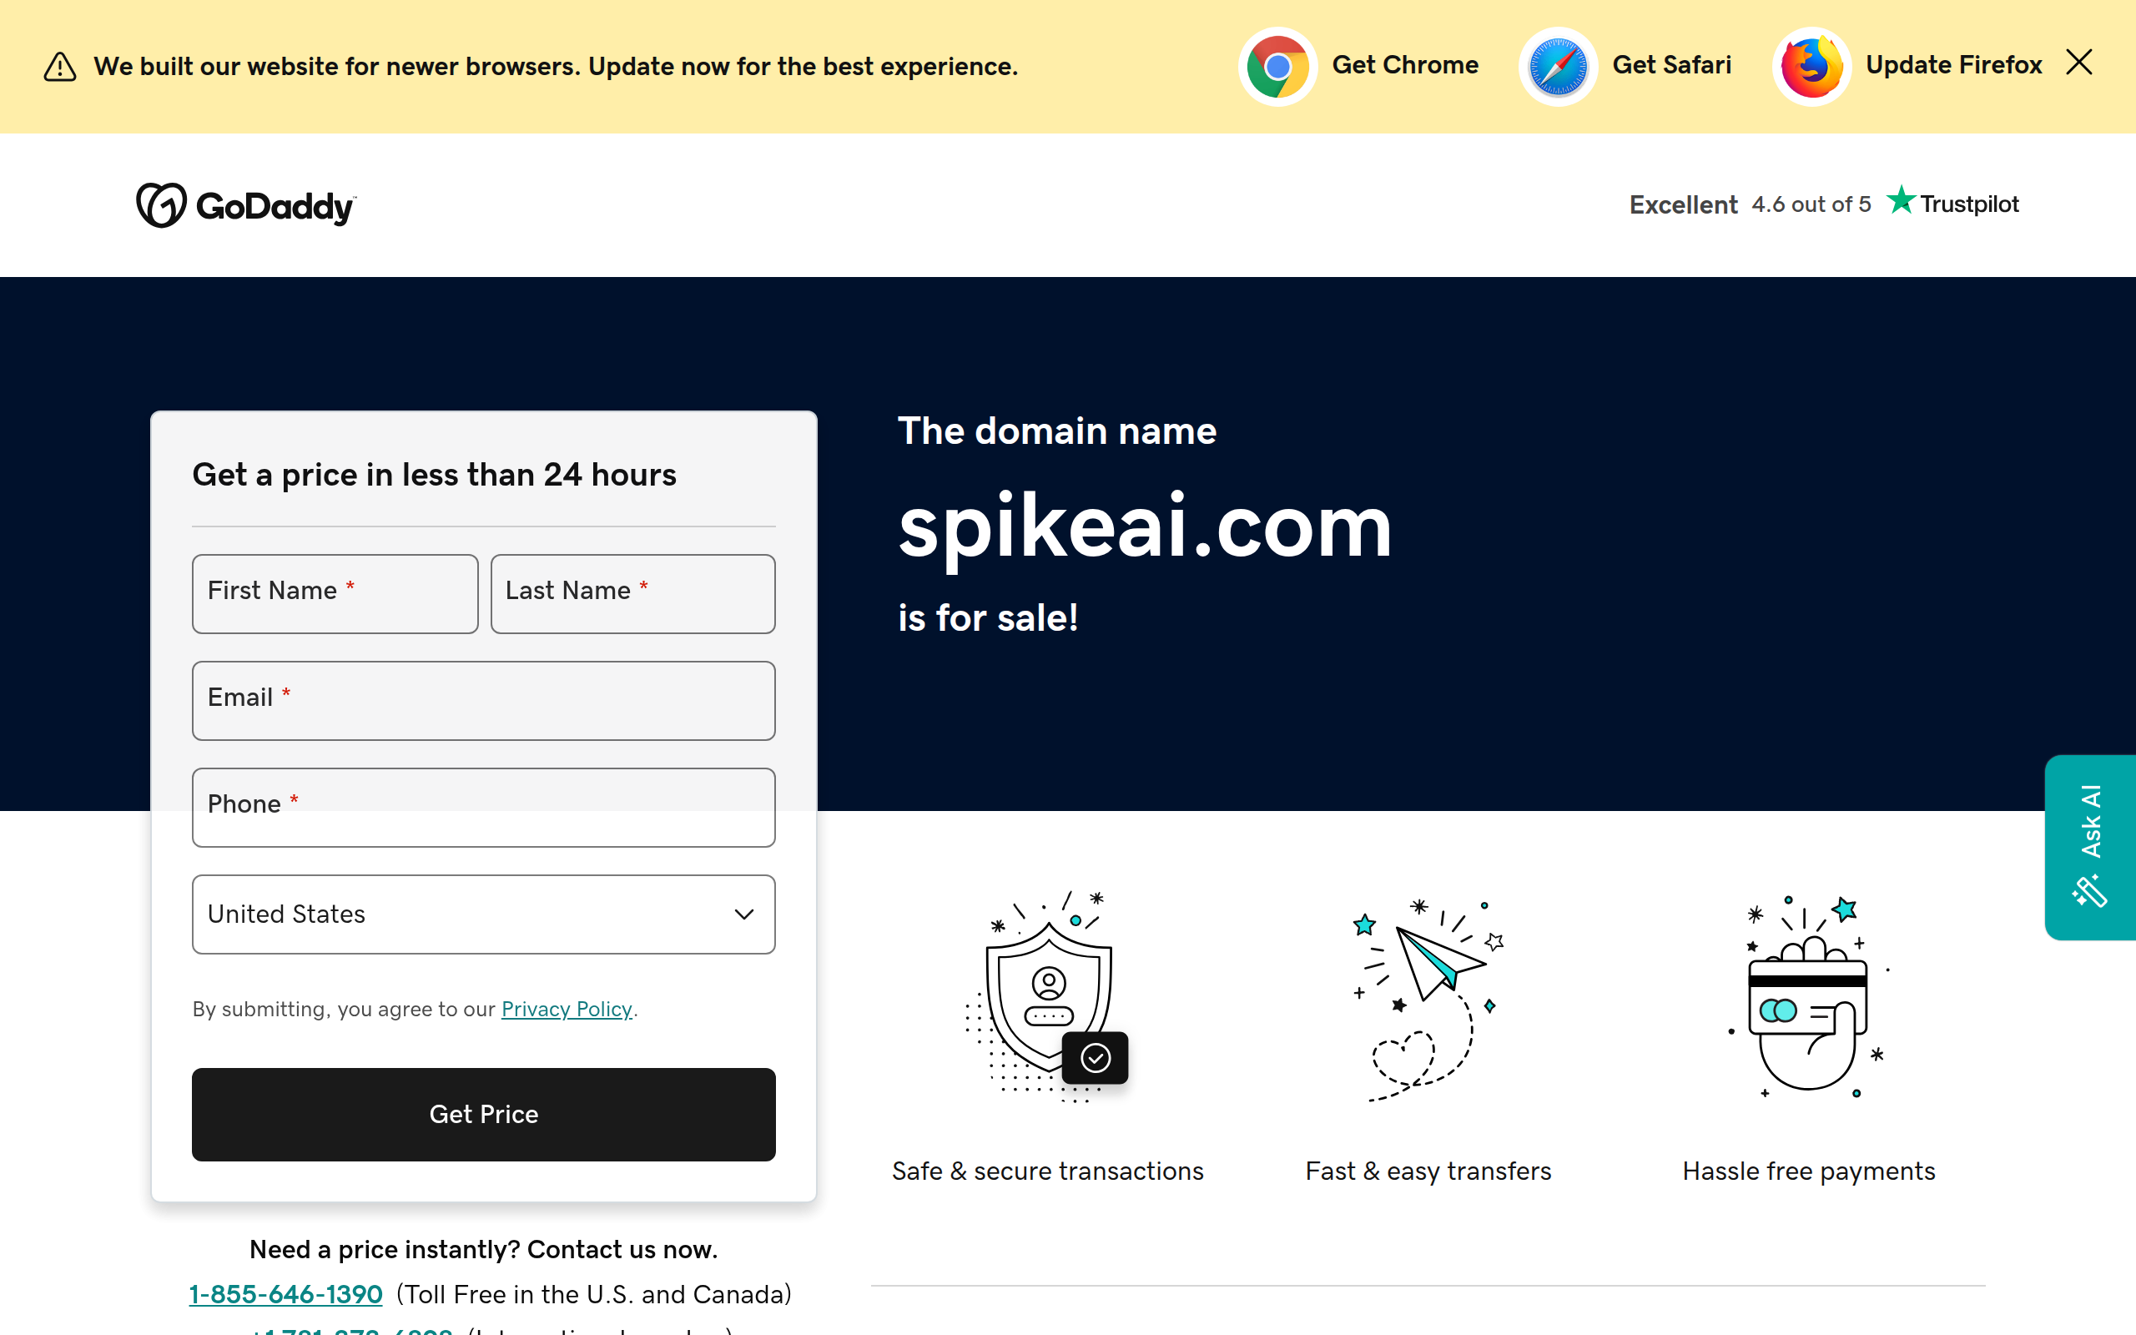
Task: Click the magic wand icon on Ask AI
Action: click(x=2088, y=891)
